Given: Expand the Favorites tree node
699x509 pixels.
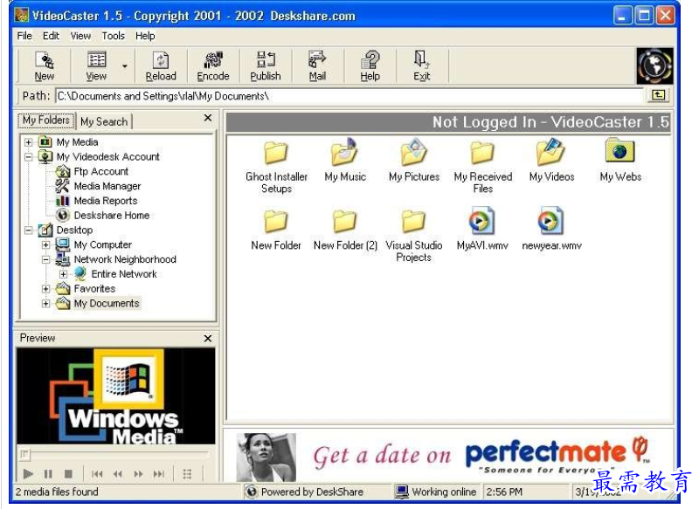Looking at the screenshot, I should pos(46,289).
